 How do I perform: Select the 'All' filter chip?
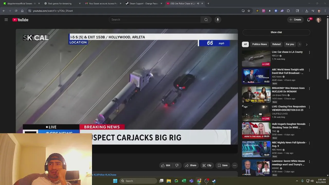coord(245,44)
